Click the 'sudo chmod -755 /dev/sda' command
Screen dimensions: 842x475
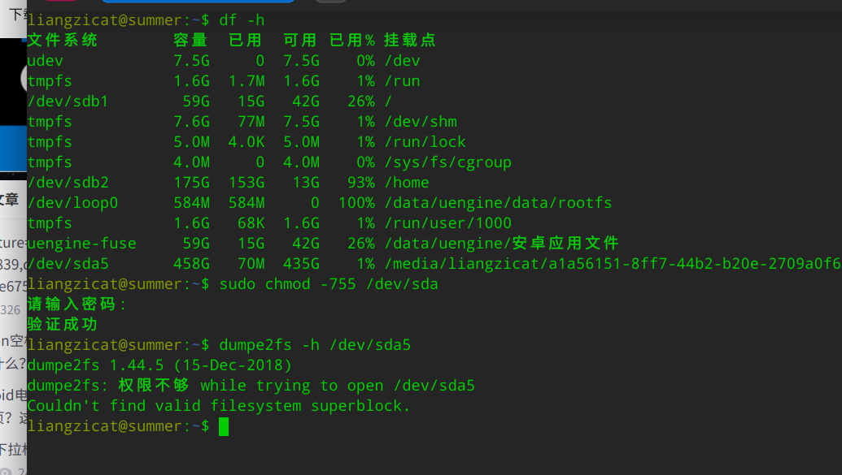tap(329, 284)
